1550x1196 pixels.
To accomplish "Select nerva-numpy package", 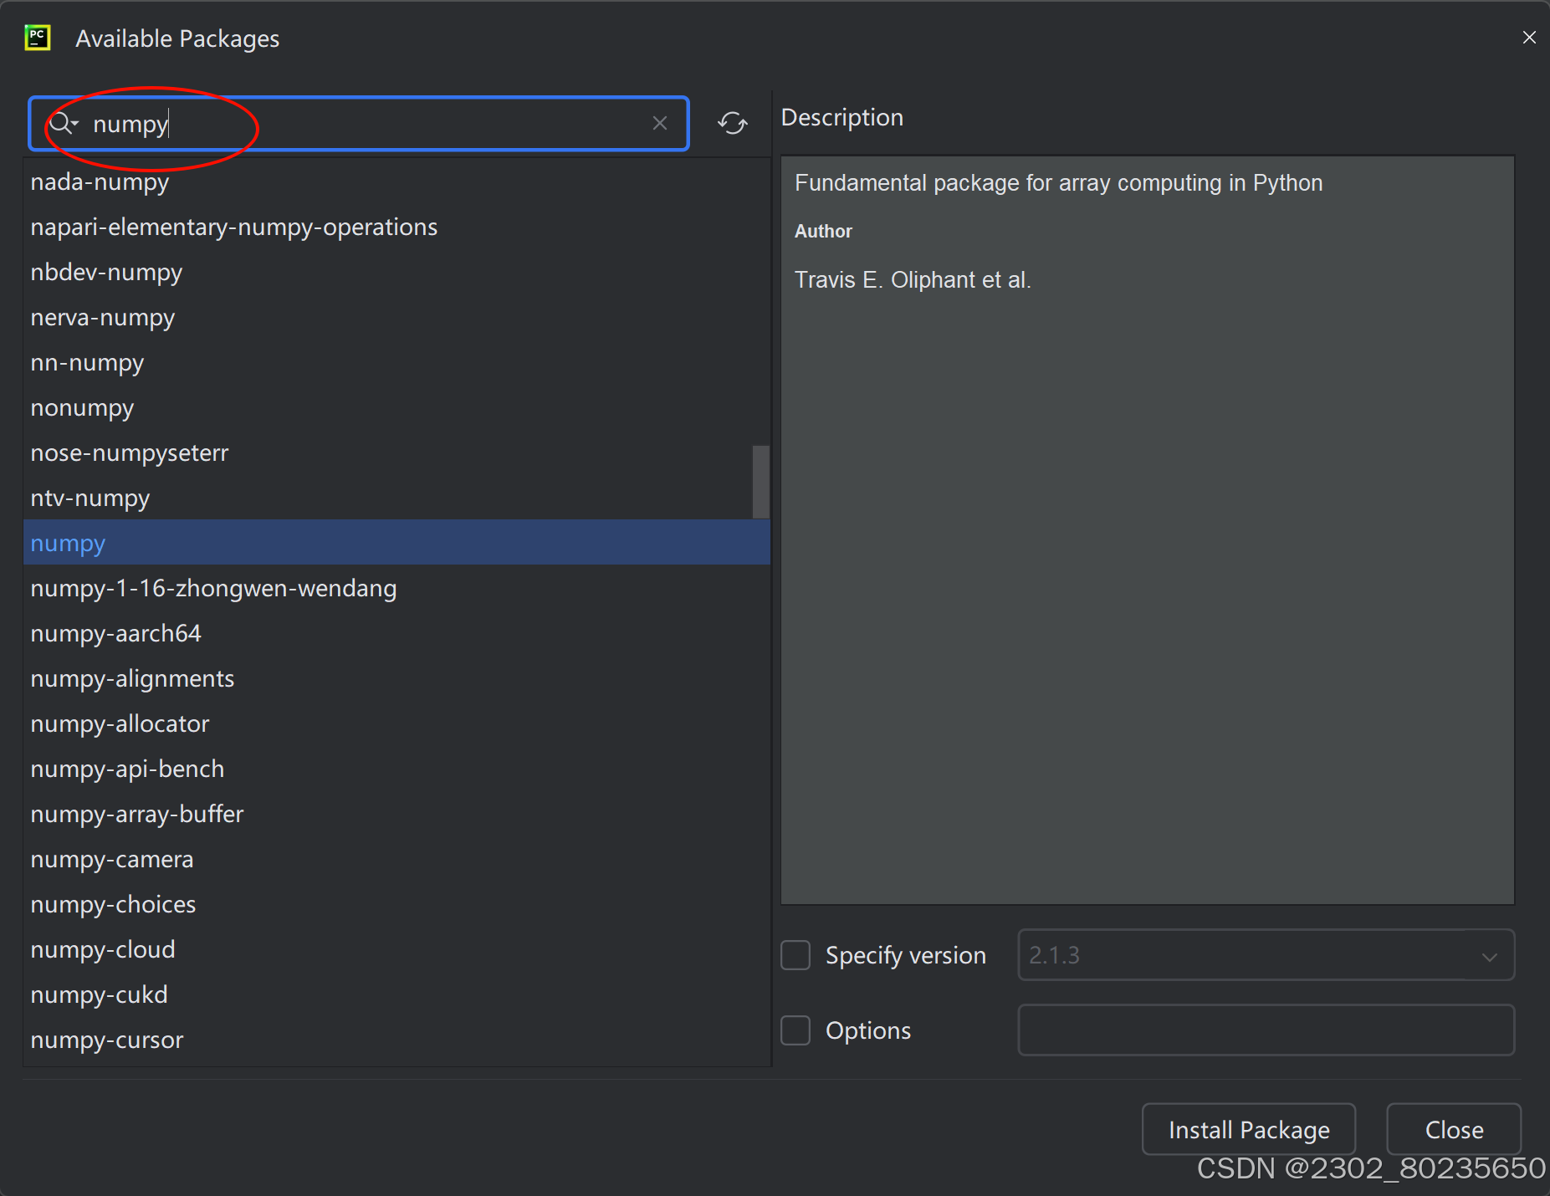I will coord(396,317).
